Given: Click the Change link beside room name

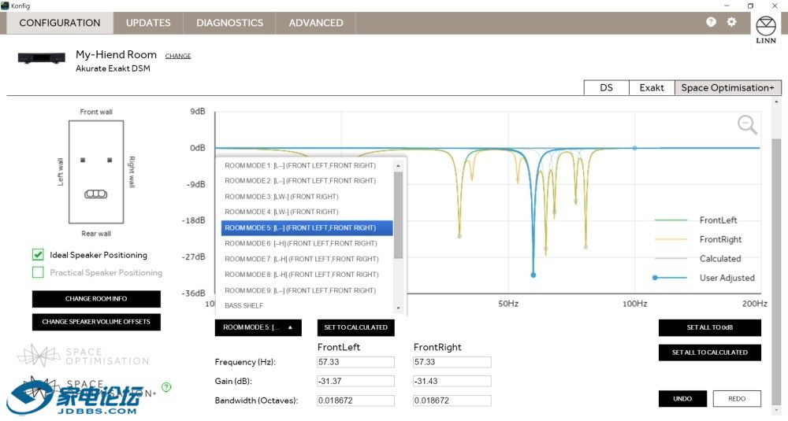Looking at the screenshot, I should tap(178, 56).
